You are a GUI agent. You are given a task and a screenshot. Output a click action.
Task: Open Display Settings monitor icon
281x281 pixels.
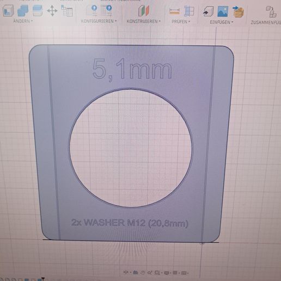[167, 273]
